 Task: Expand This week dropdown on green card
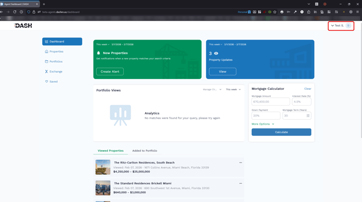click(x=103, y=44)
